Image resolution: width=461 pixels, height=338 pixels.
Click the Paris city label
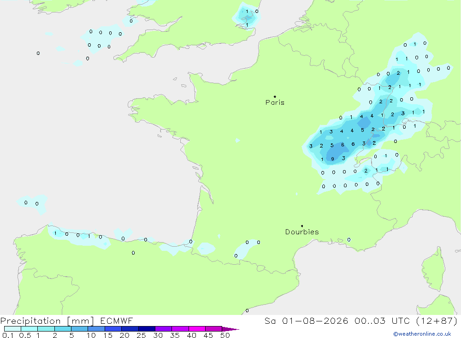(275, 102)
